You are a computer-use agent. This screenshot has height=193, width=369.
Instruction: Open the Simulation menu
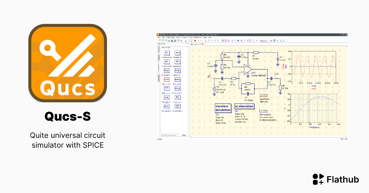(197, 37)
